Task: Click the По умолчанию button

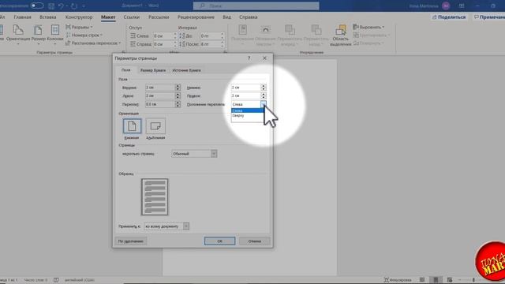Action: pos(131,241)
